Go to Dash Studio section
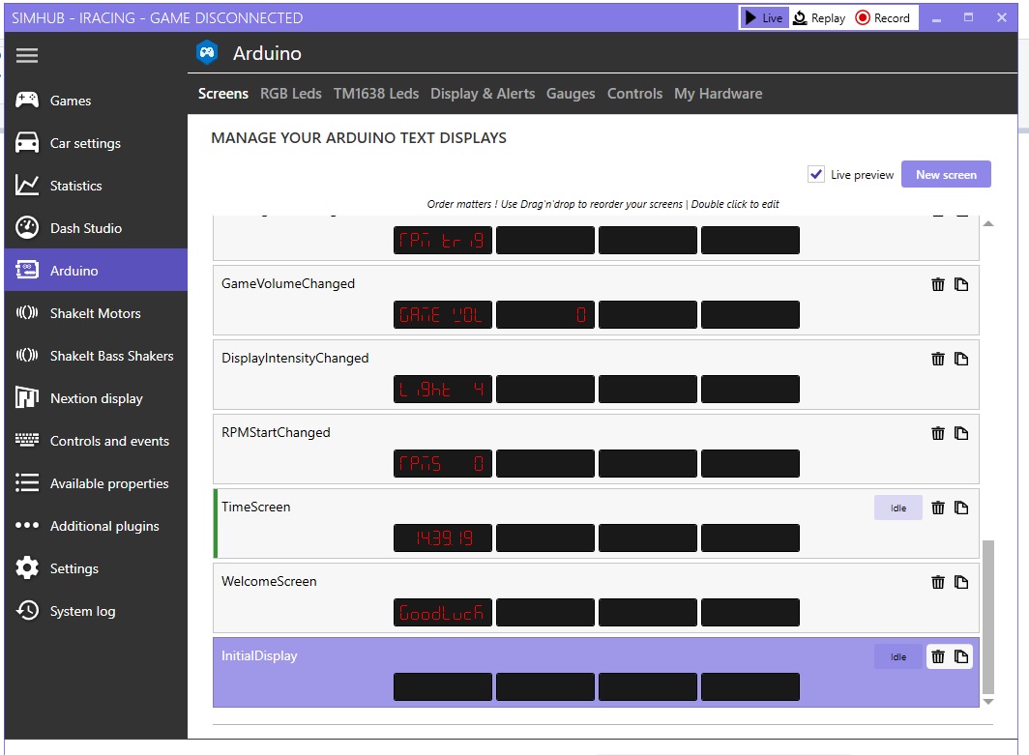Screen dimensions: 1029x755 [96, 227]
